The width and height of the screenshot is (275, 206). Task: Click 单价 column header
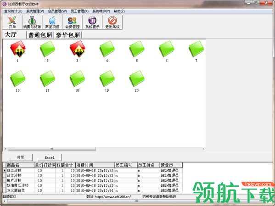point(39,165)
